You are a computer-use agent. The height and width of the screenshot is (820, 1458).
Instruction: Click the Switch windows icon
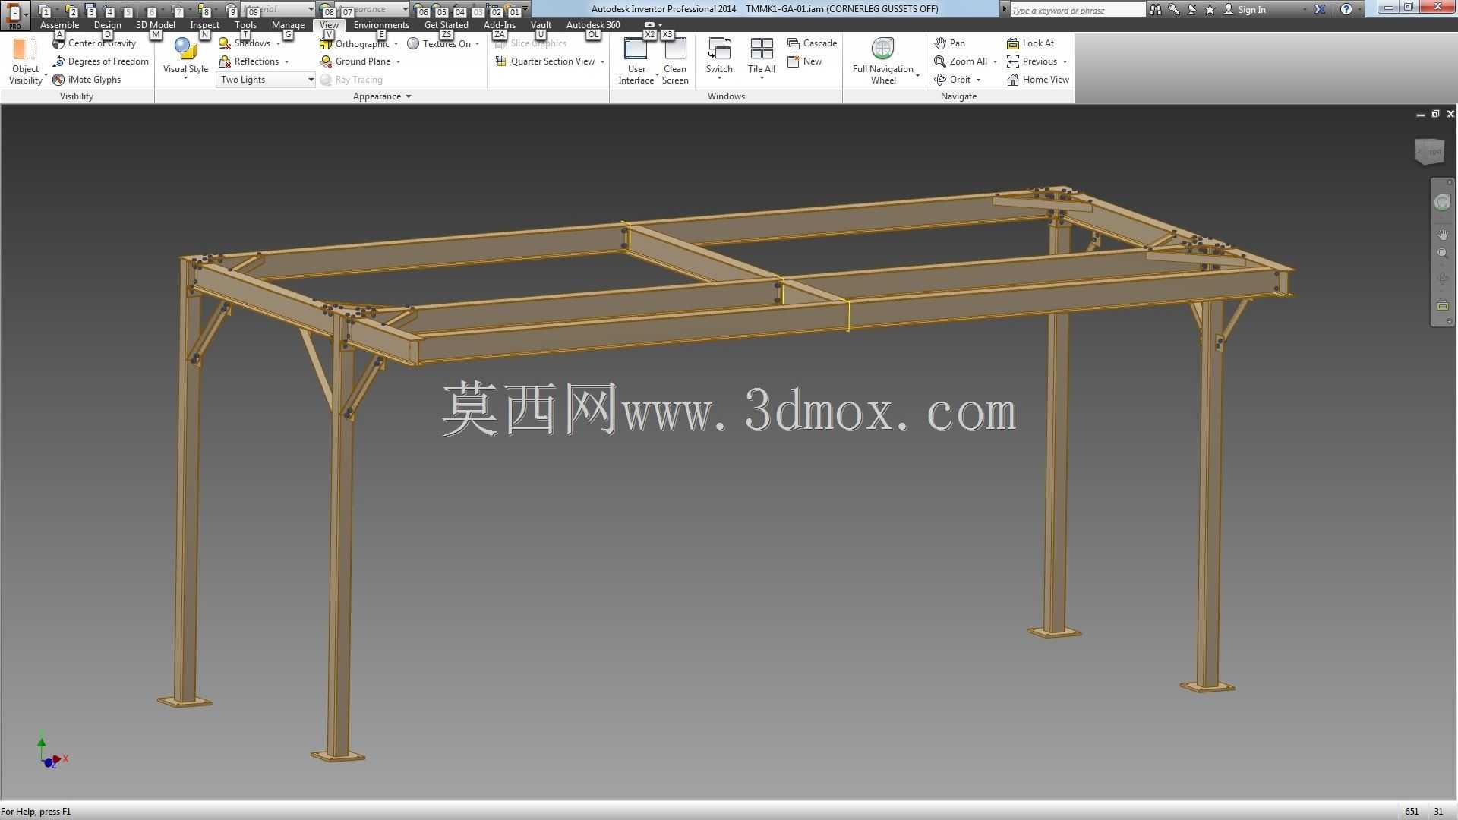point(719,49)
